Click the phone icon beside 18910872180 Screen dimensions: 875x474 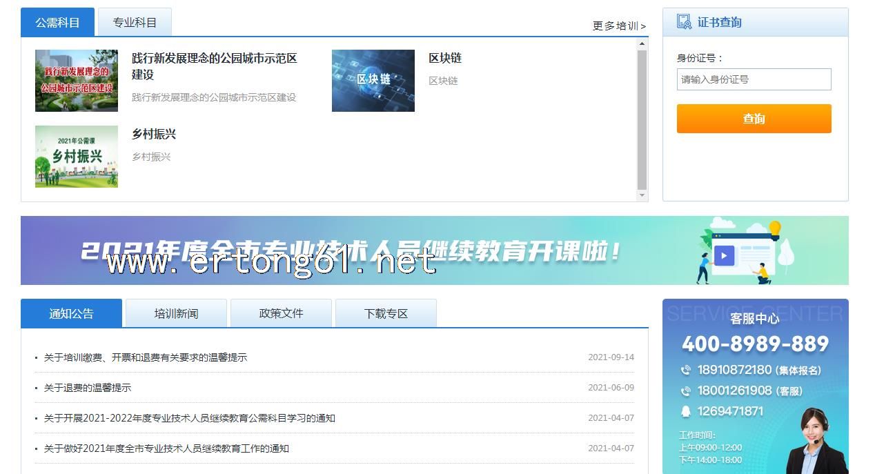pos(685,371)
